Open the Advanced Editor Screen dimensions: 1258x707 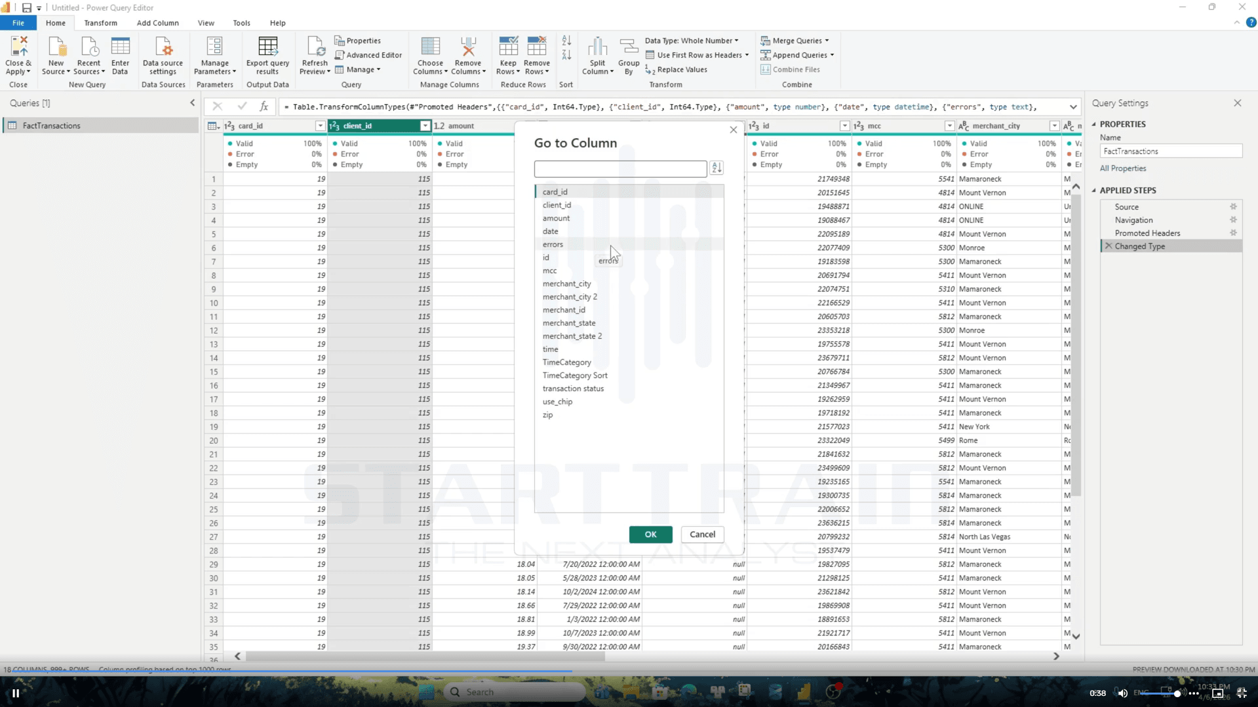point(368,55)
